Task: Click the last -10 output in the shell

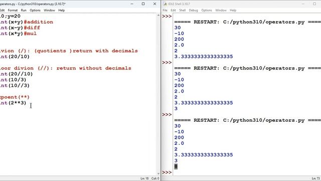Action: tap(179, 132)
